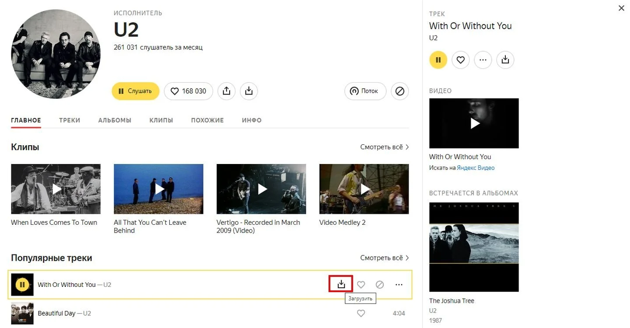630x328 pixels.
Task: Like the Beautiful Day track
Action: [361, 313]
